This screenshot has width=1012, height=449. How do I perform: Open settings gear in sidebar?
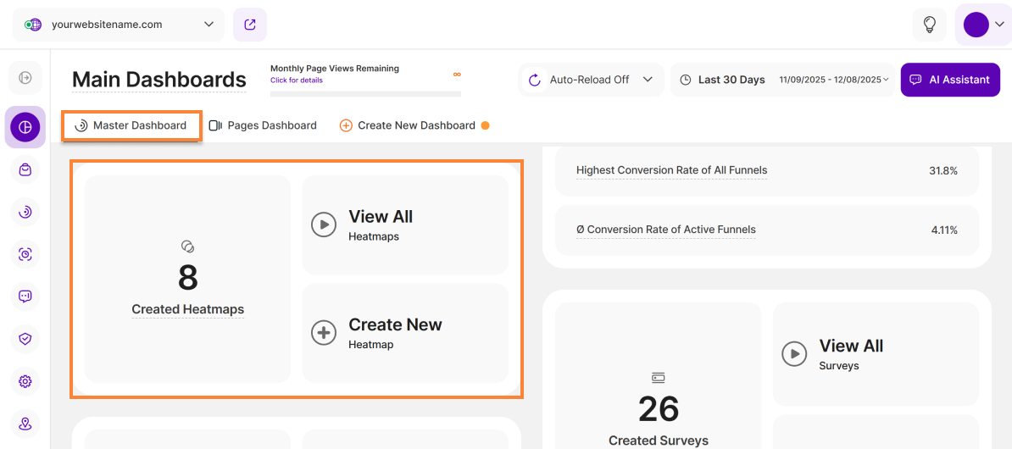(25, 381)
